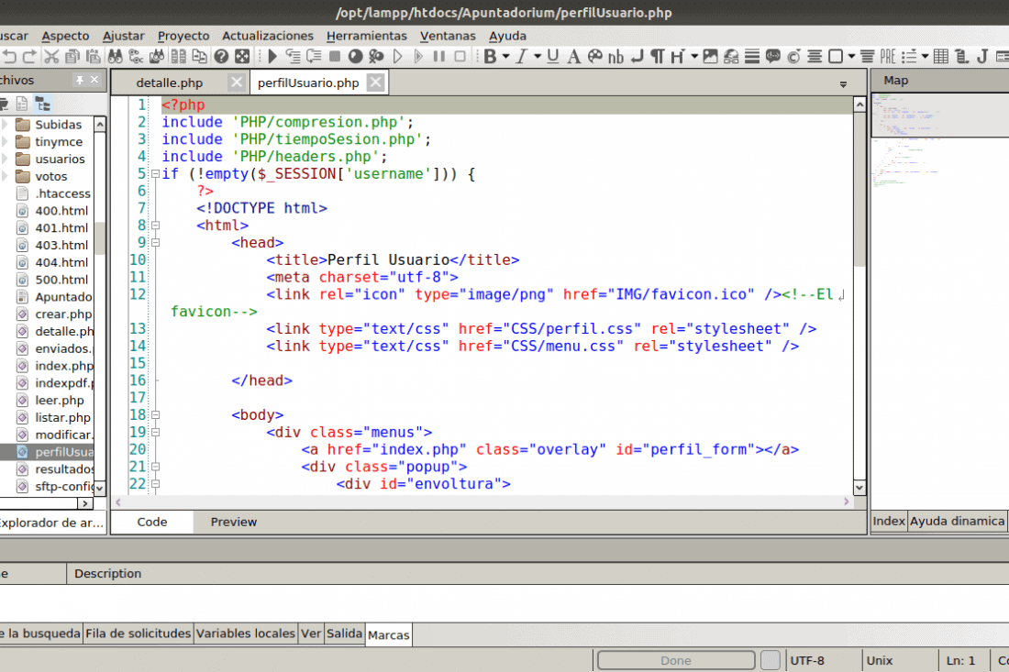
Task: Insert a non-breaking space with the nb icon
Action: coord(616,56)
